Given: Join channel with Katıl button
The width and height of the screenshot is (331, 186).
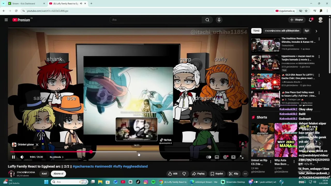Looking at the screenshot, I should (44, 174).
